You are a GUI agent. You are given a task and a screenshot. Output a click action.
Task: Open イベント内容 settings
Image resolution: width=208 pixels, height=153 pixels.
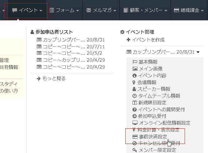(x=152, y=76)
